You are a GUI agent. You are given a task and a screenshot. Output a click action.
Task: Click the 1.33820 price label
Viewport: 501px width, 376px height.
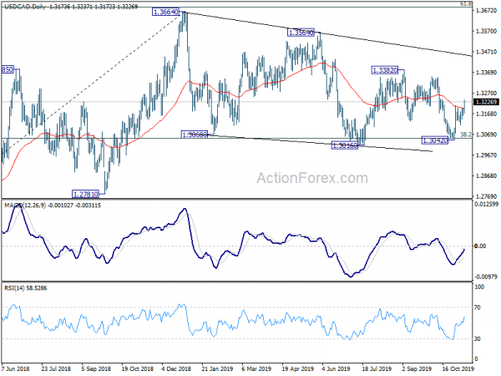click(x=385, y=70)
